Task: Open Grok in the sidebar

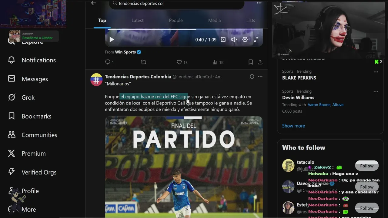Action: pyautogui.click(x=21, y=97)
